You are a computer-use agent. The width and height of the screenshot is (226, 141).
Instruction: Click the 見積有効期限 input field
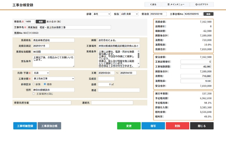53,52
